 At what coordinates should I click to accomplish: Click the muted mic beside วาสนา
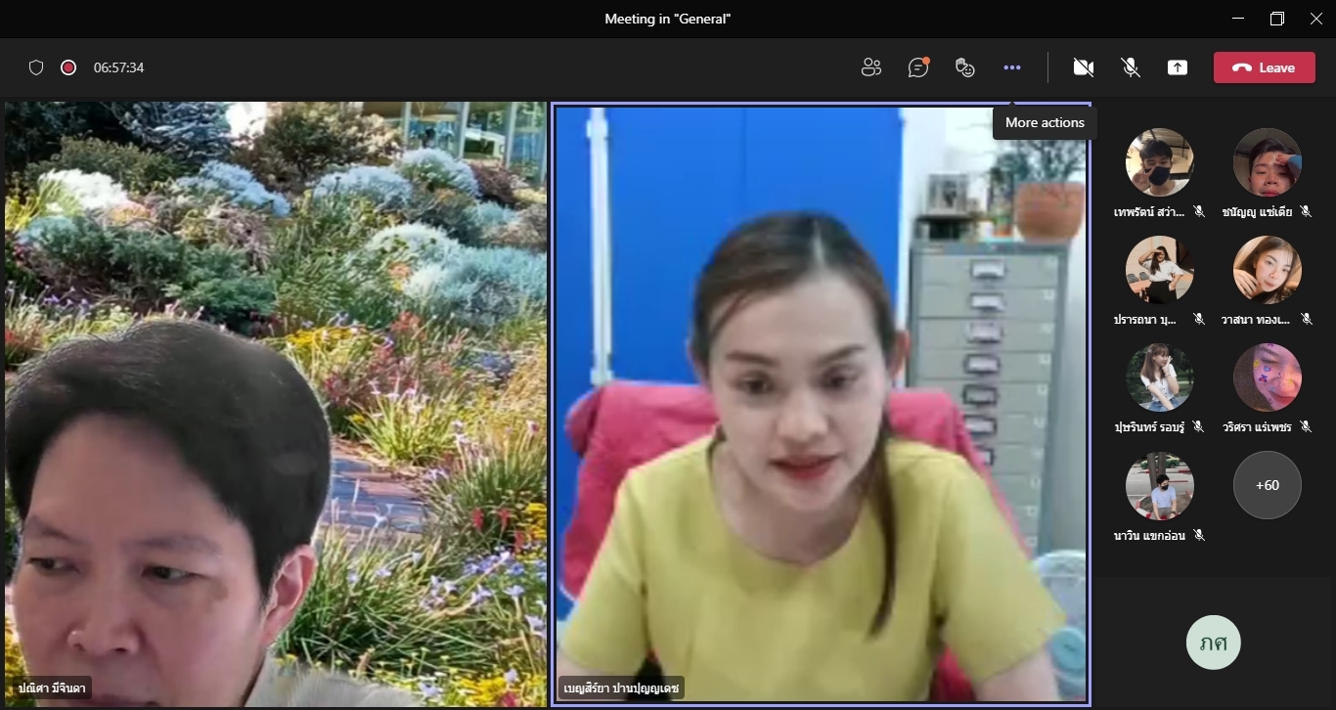coord(1307,319)
